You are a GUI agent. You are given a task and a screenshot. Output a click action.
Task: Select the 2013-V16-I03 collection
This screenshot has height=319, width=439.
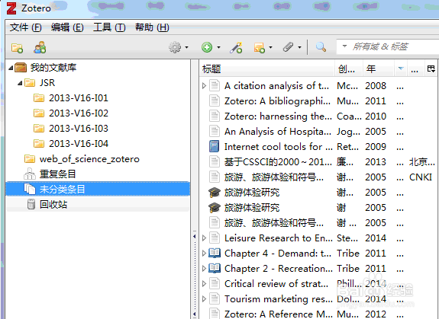click(79, 129)
